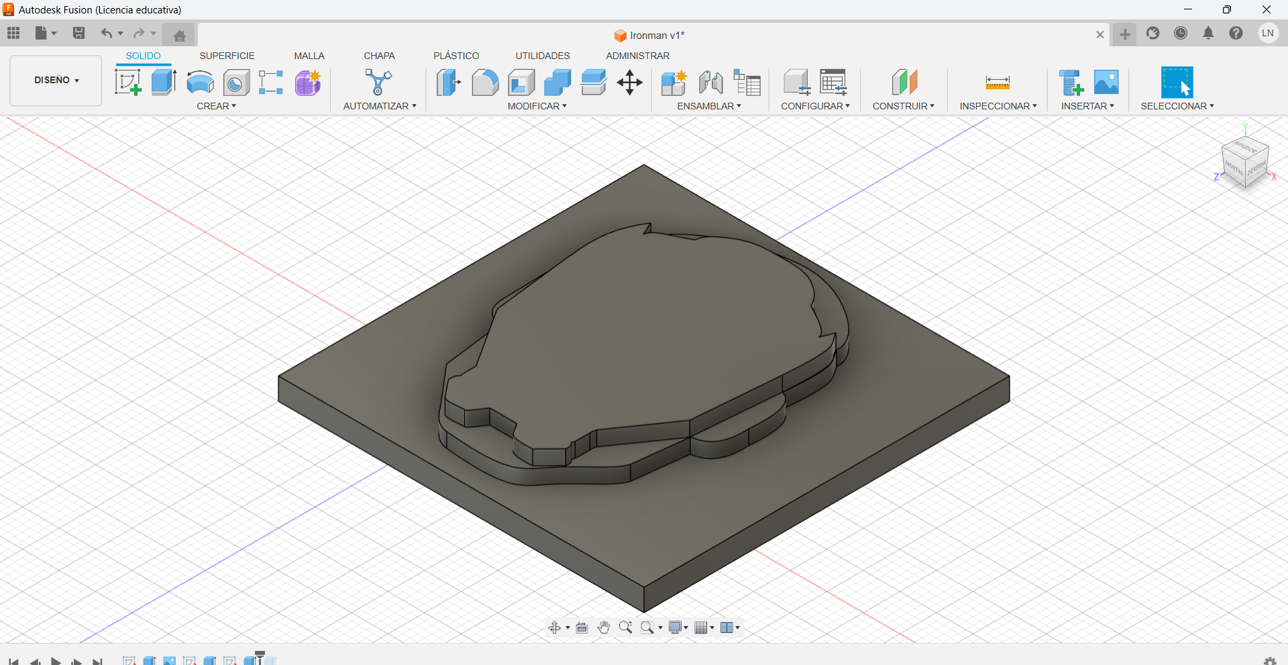Image resolution: width=1288 pixels, height=665 pixels.
Task: Expand the CREAR menu
Action: coord(216,106)
